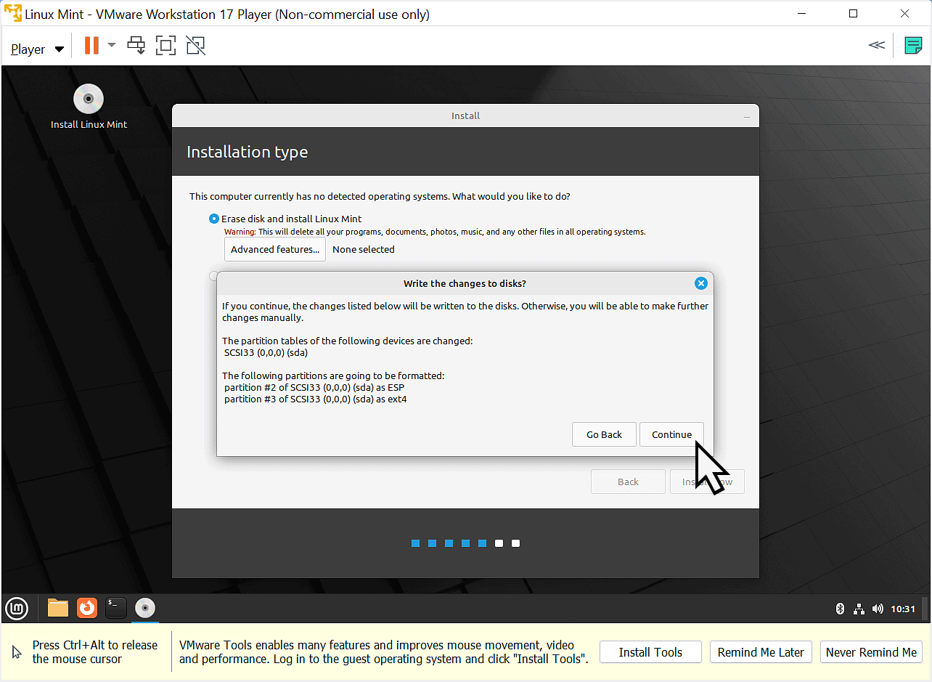Image resolution: width=932 pixels, height=682 pixels.
Task: Expand the suspend options arrow
Action: coord(111,45)
